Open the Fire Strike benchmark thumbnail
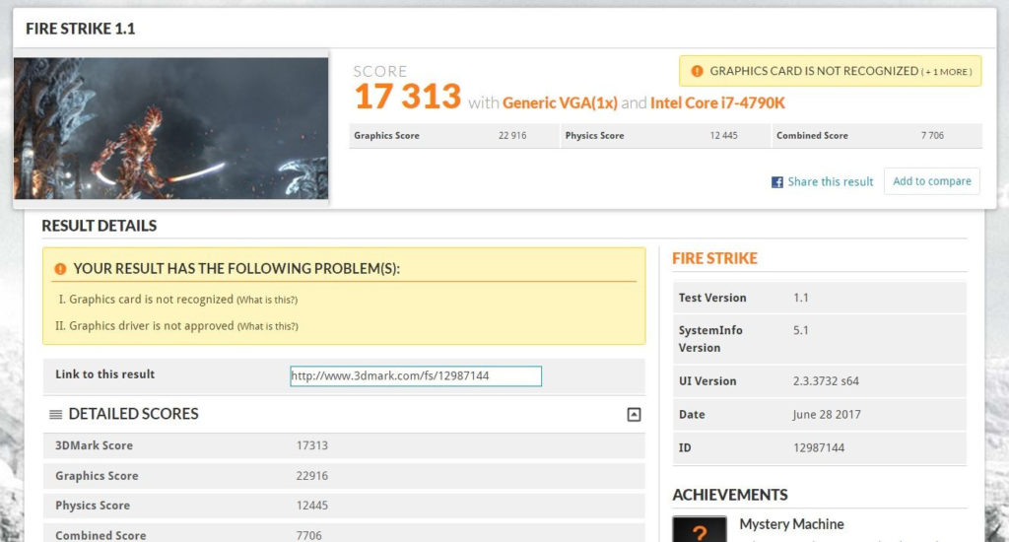This screenshot has height=542, width=1009. (170, 128)
